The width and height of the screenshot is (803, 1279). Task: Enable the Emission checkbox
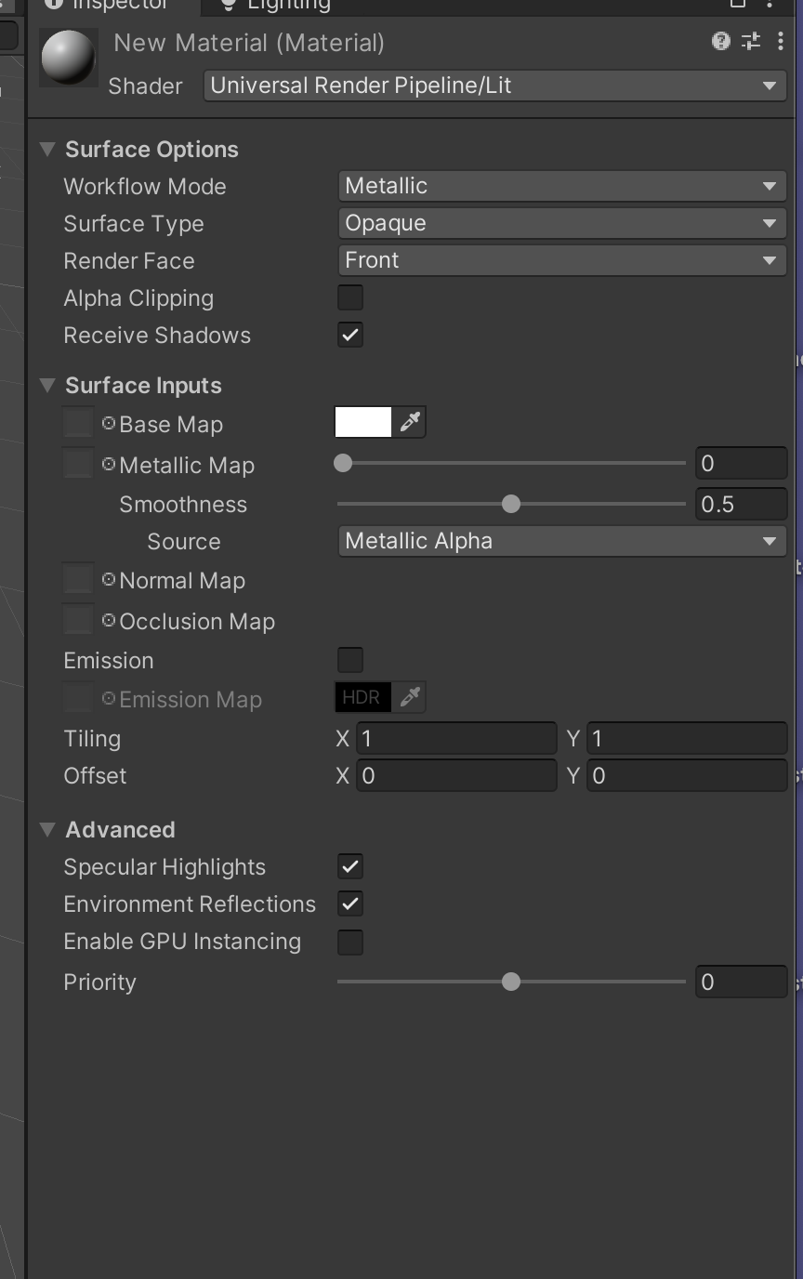click(x=350, y=661)
